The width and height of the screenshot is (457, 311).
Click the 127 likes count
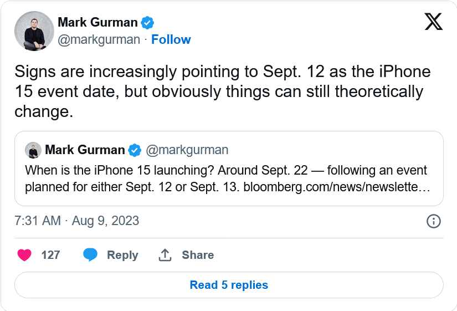51,255
